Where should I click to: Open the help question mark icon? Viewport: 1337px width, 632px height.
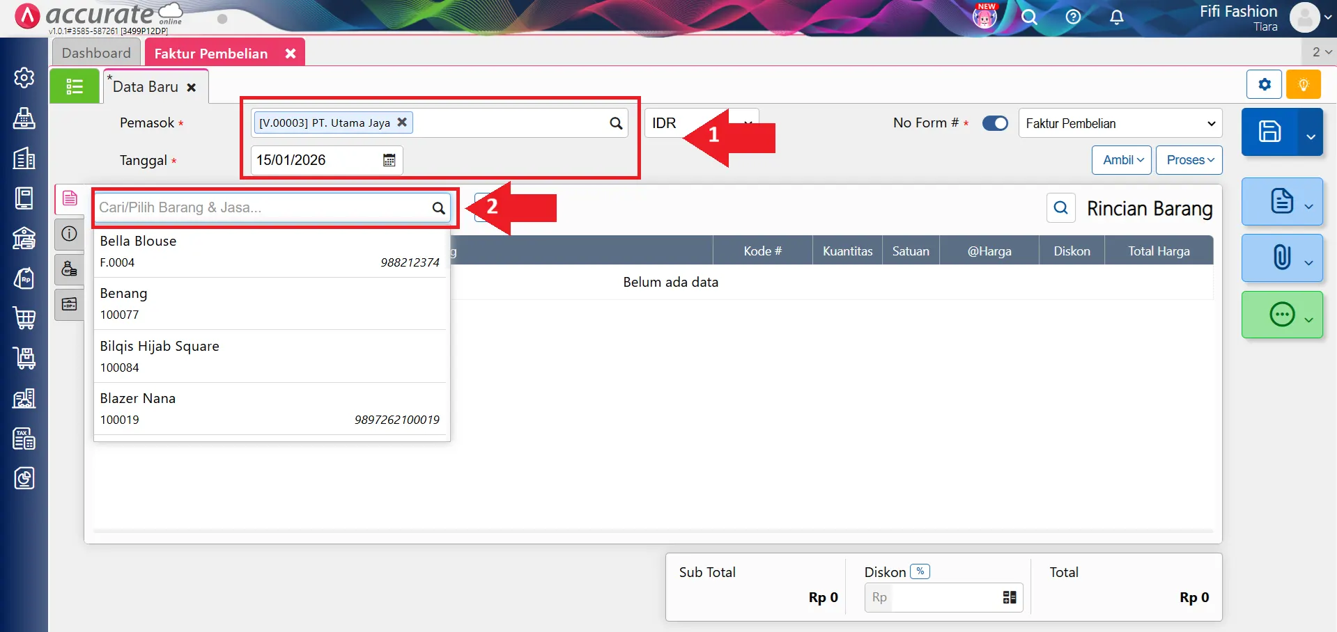1073,17
